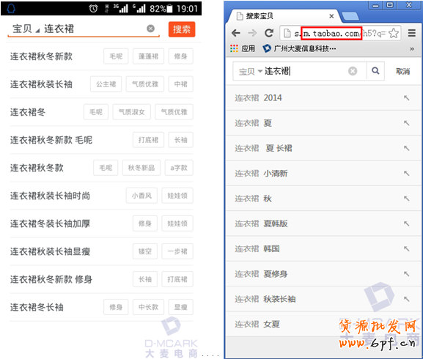Clear the mobile app search field
Screen dimensions: 423x359
150,29
